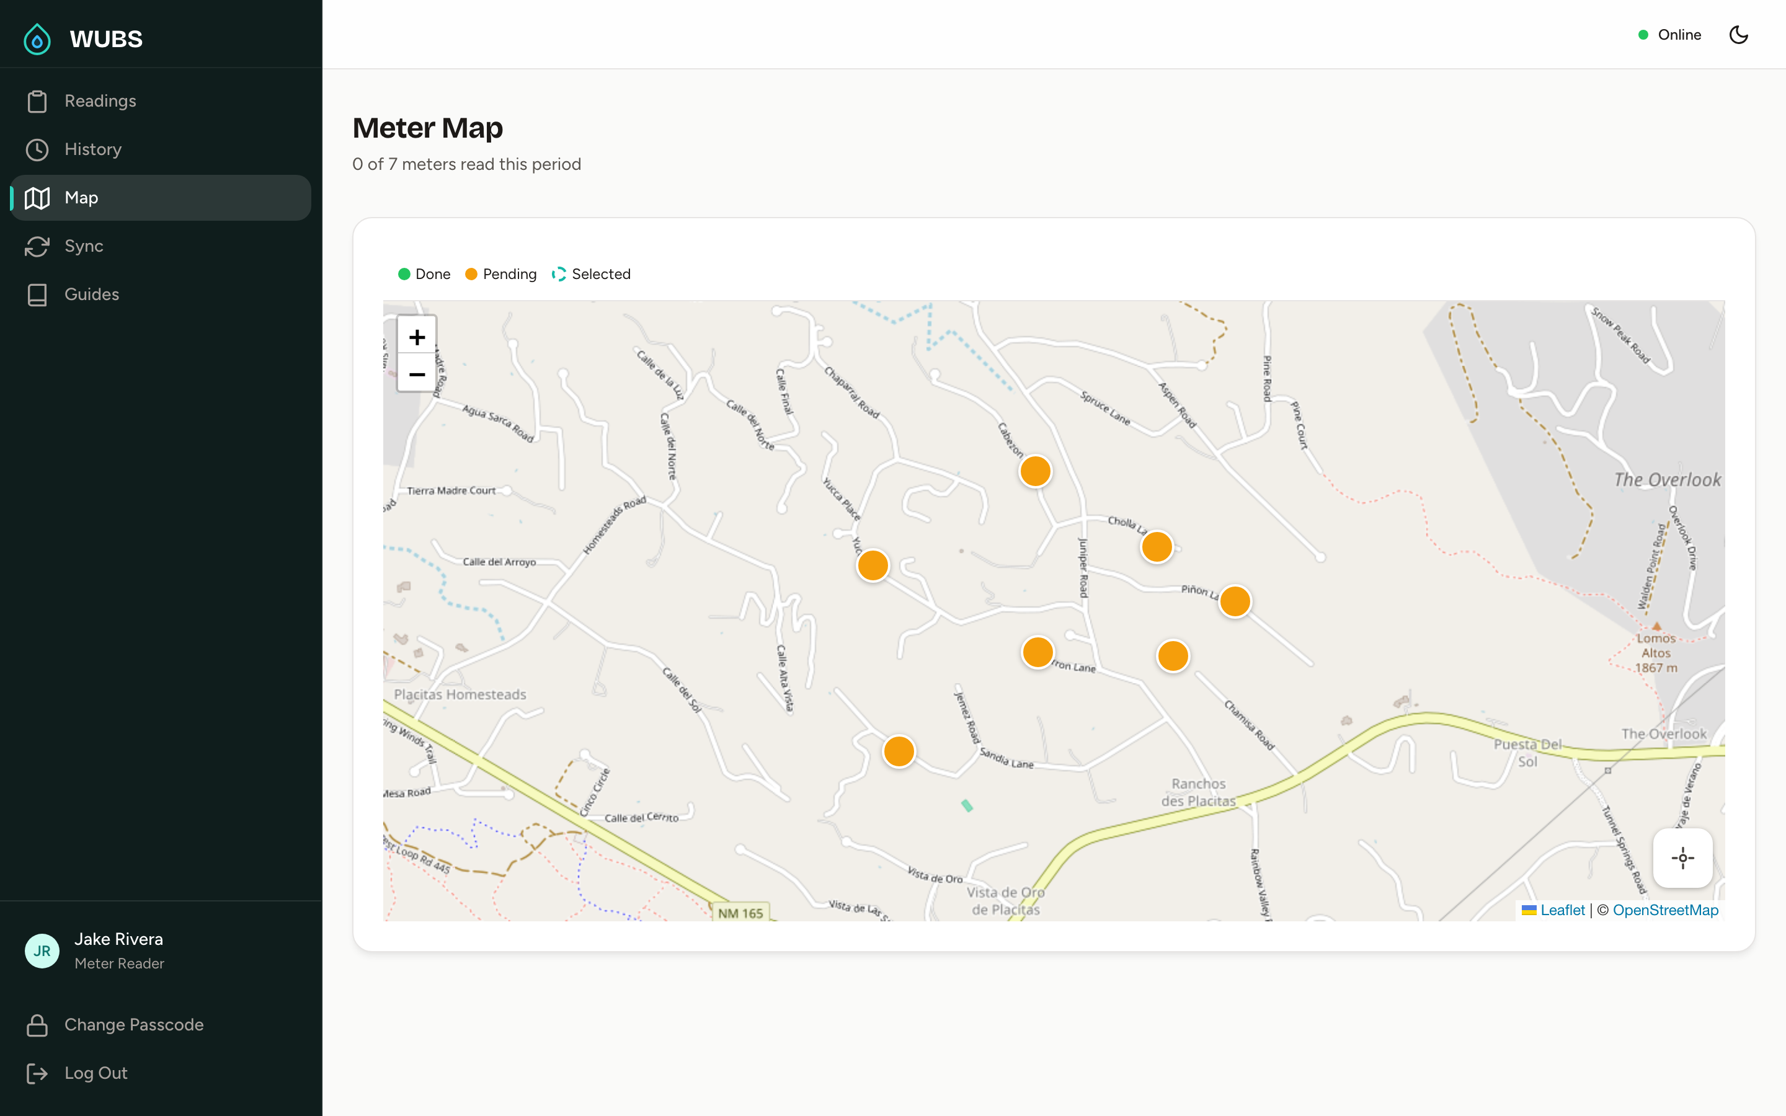This screenshot has width=1786, height=1116.
Task: Select the Map item in the sidebar
Action: click(81, 197)
